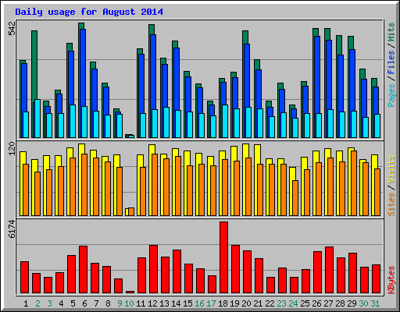Image resolution: width=400 pixels, height=312 pixels.
Task: Click the 'KBytes' legend label
Action: coord(391,280)
